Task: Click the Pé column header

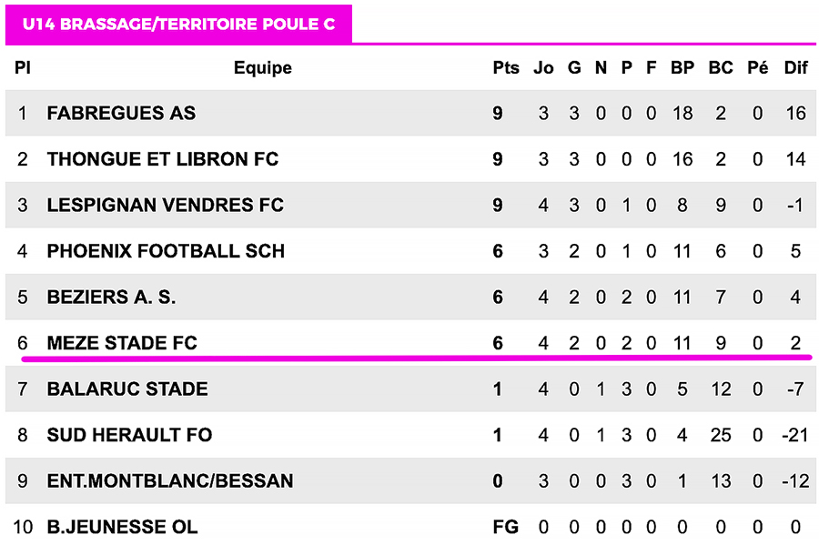Action: click(757, 68)
